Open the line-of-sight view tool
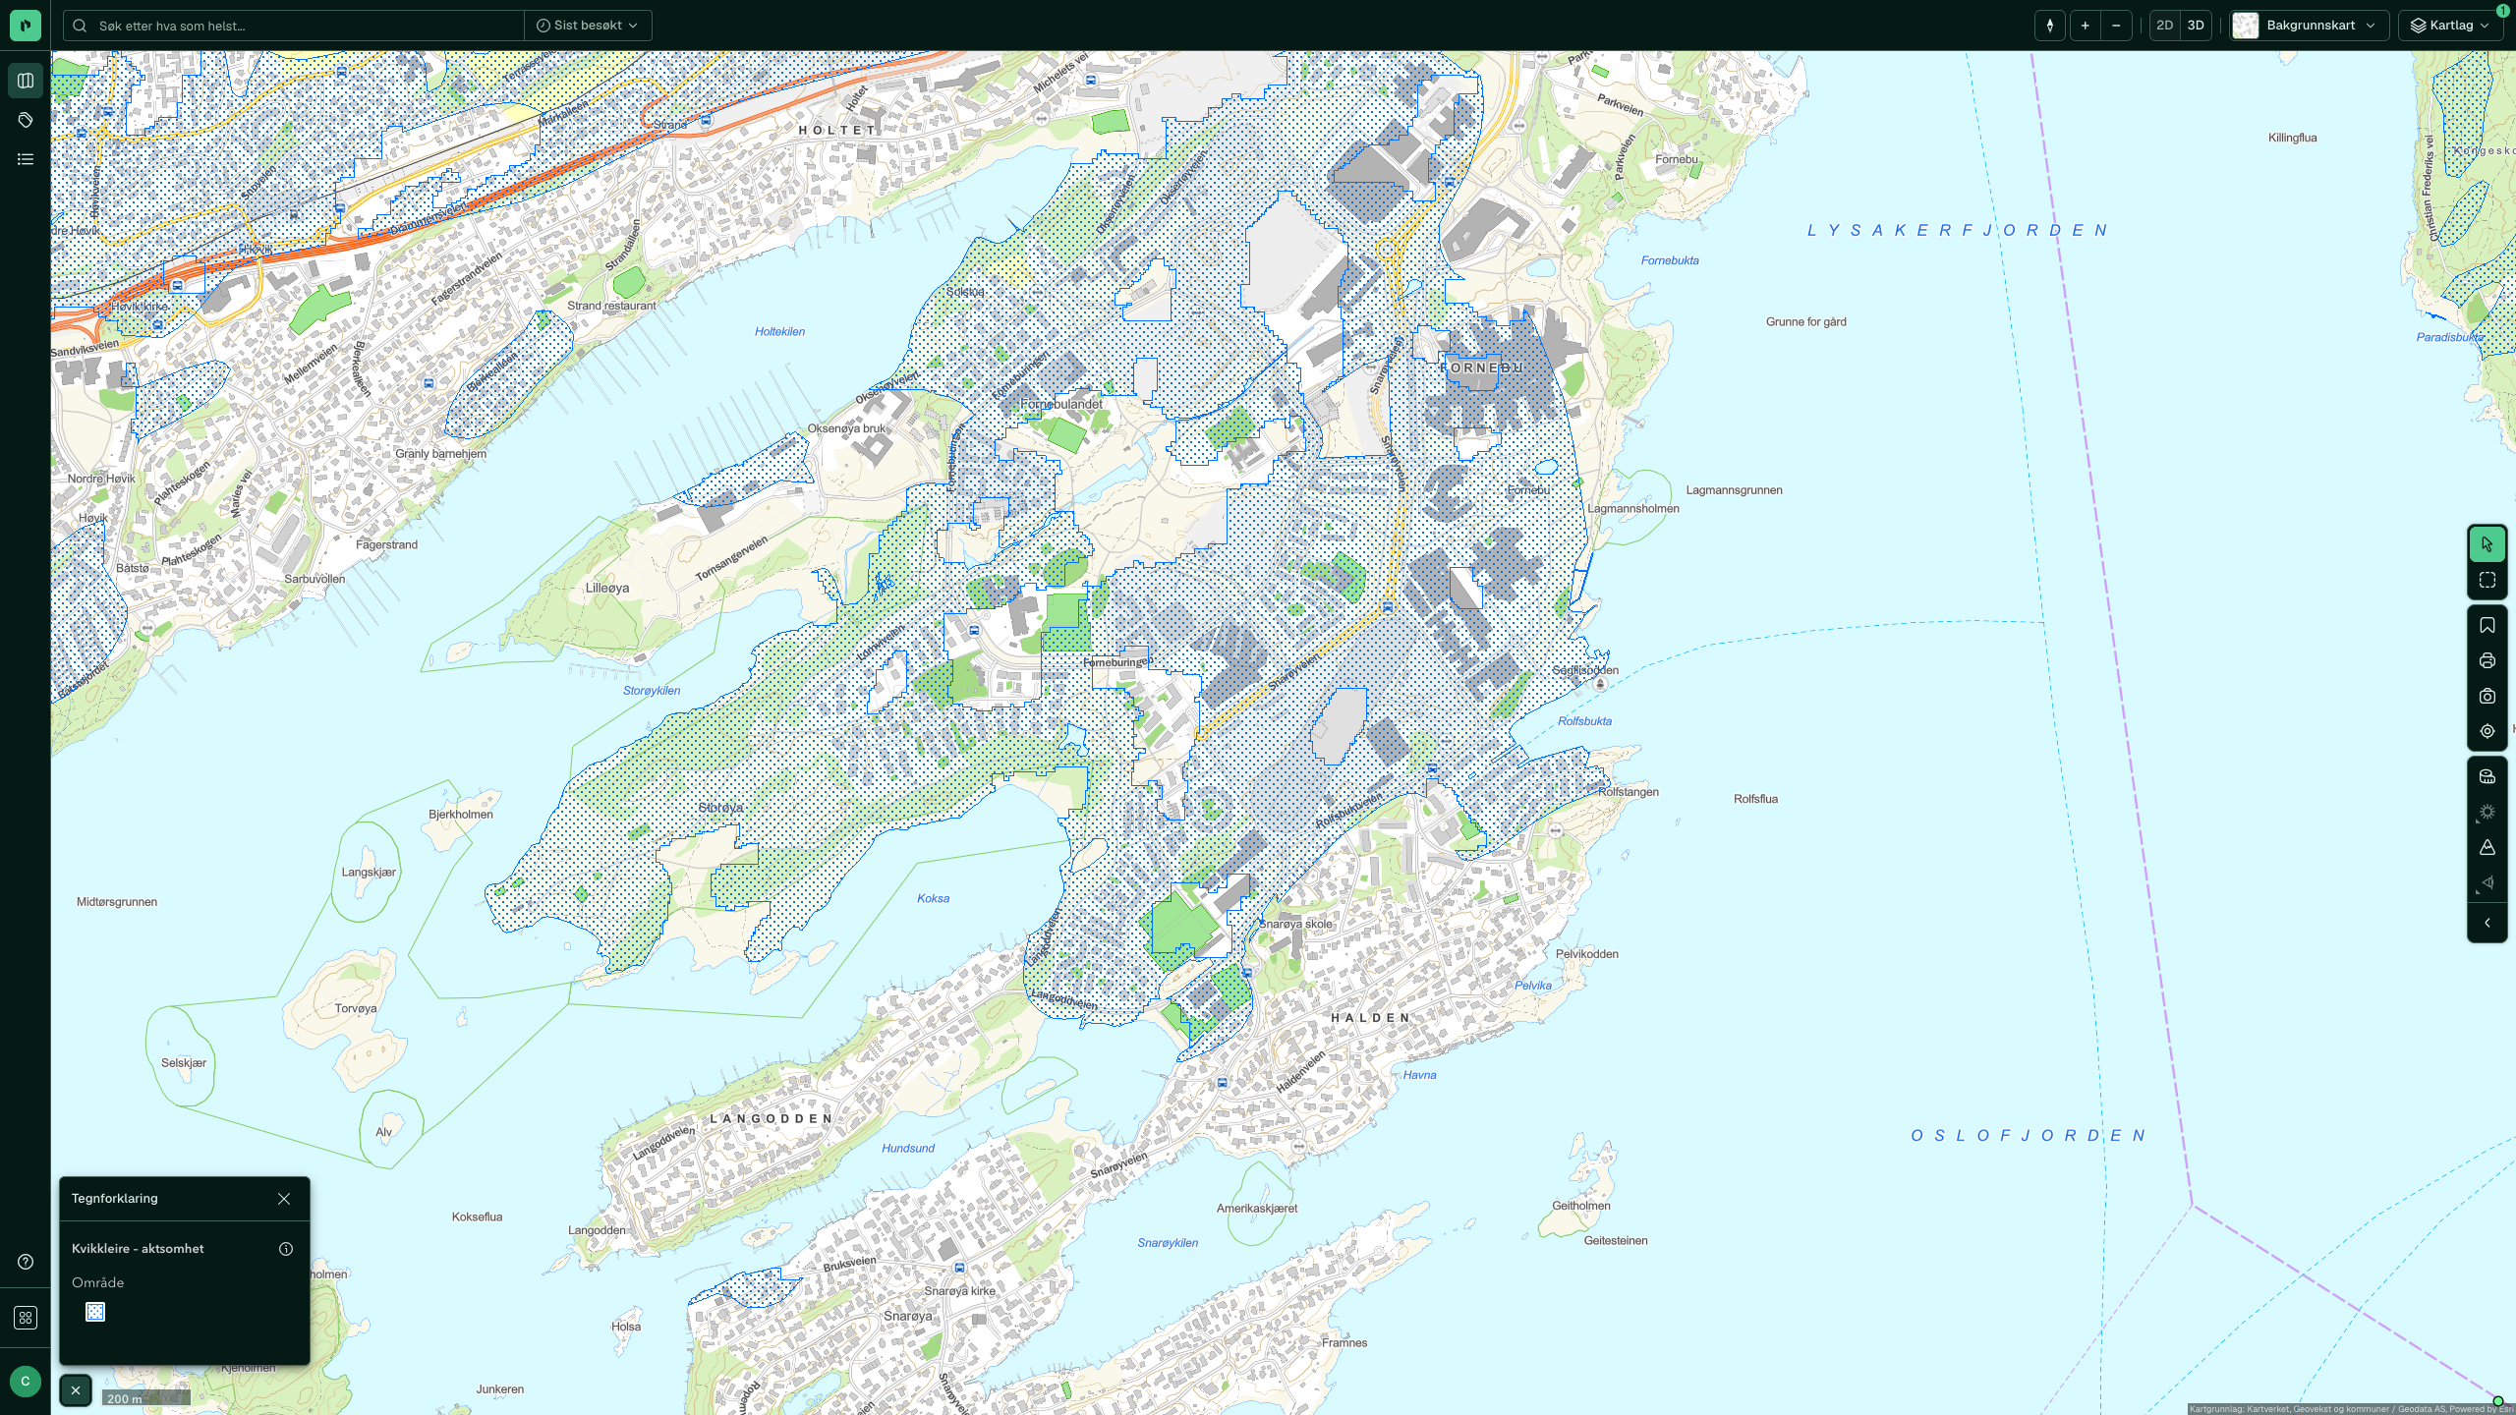The height and width of the screenshot is (1415, 2516). coord(2487,882)
